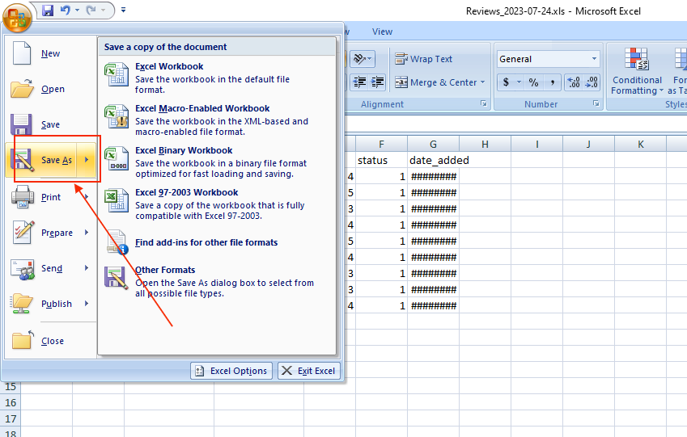Click Save icon in Quick Access Toolbar
687x437 pixels.
coord(47,10)
